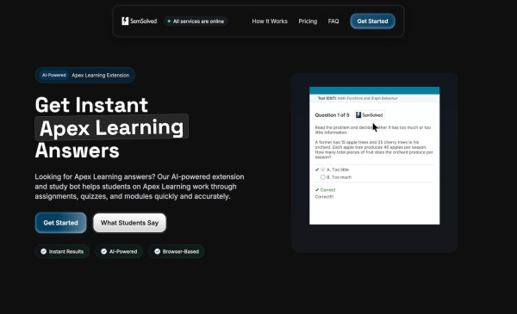Click the Apex Learning Extension label
517x314 pixels.
pyautogui.click(x=101, y=76)
